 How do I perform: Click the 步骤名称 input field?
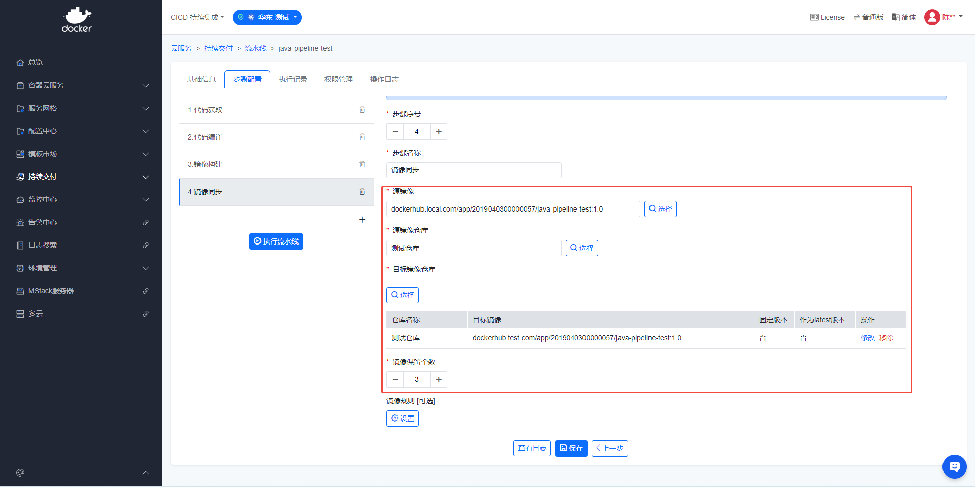pyautogui.click(x=474, y=170)
